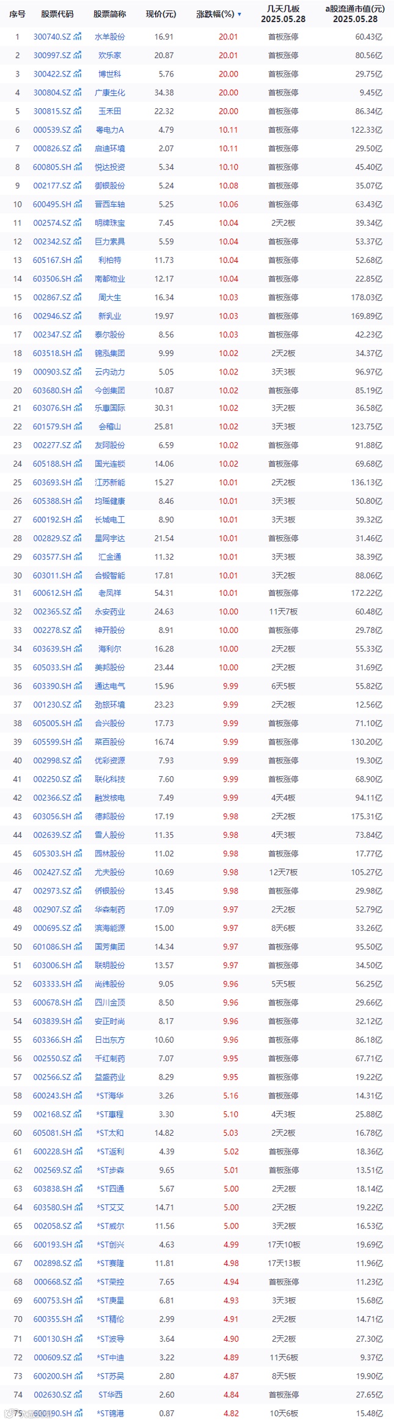The height and width of the screenshot is (1422, 394).
Task: Select 12天7板 cell for 尤夫股份
Action: pyautogui.click(x=283, y=872)
